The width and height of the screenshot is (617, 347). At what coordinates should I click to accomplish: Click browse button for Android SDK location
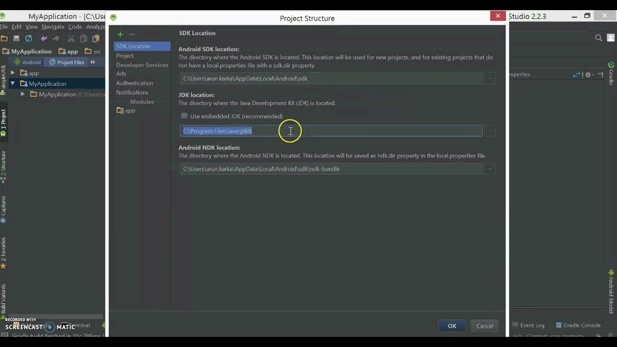pos(490,79)
